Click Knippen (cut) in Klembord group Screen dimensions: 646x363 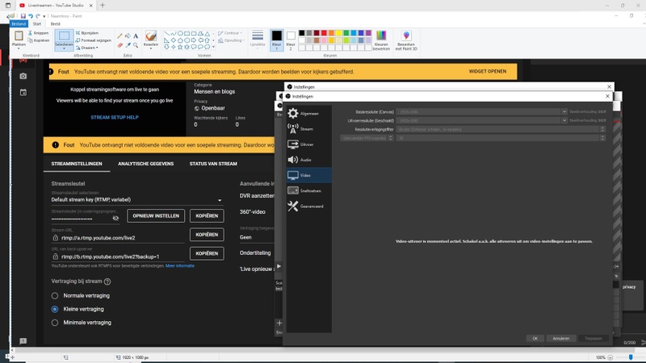(x=38, y=33)
